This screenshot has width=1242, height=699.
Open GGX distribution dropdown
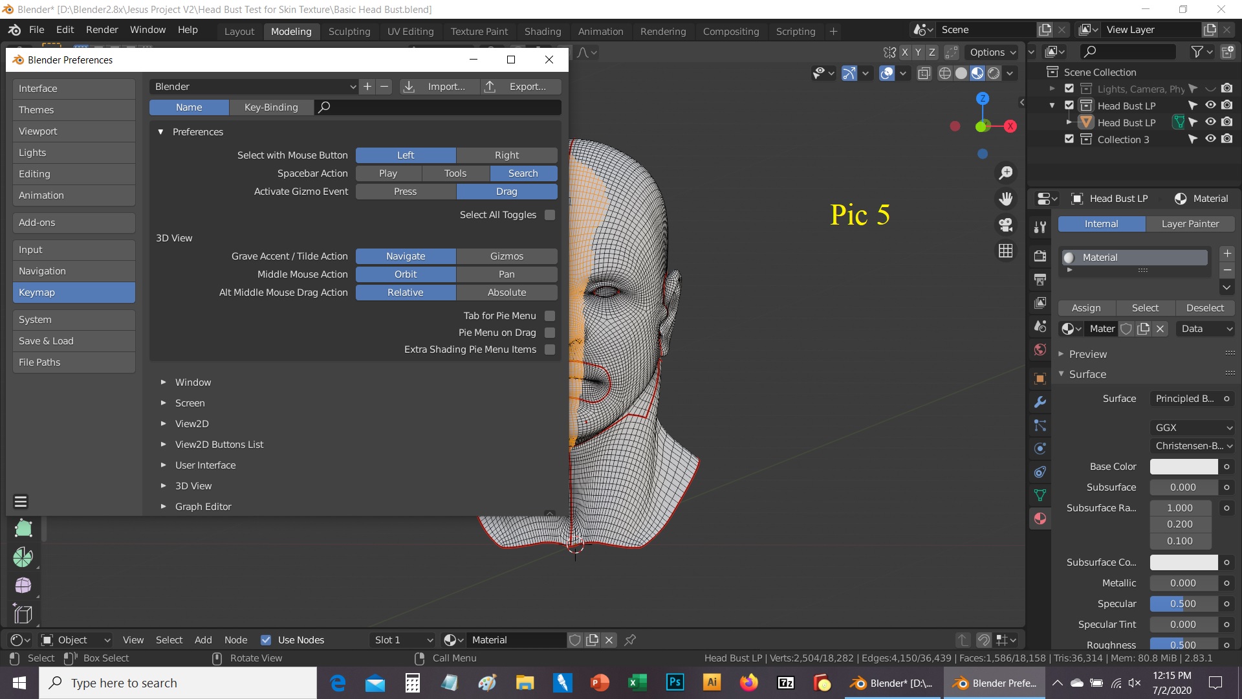tap(1192, 428)
